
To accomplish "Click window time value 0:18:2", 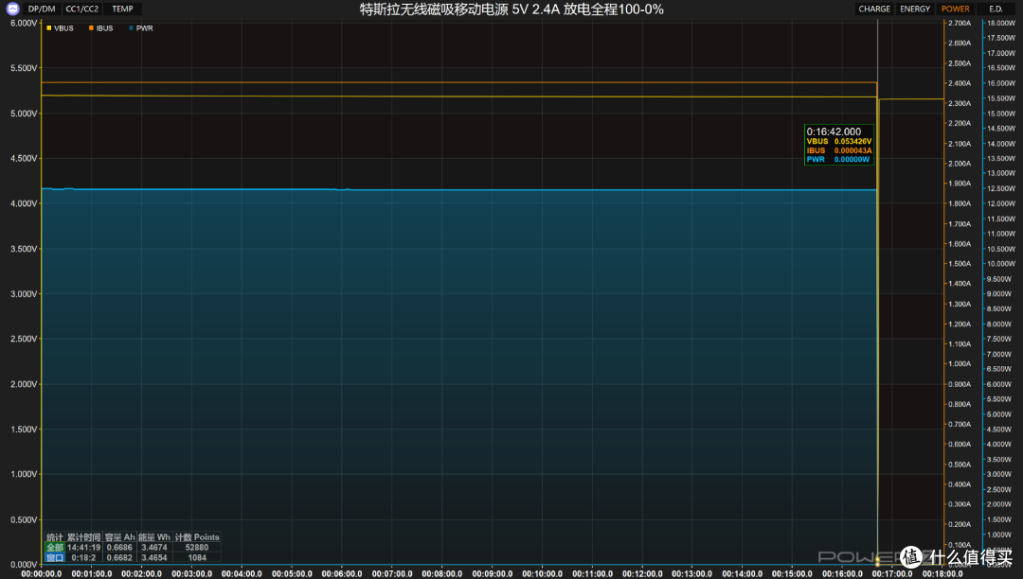I will [84, 557].
